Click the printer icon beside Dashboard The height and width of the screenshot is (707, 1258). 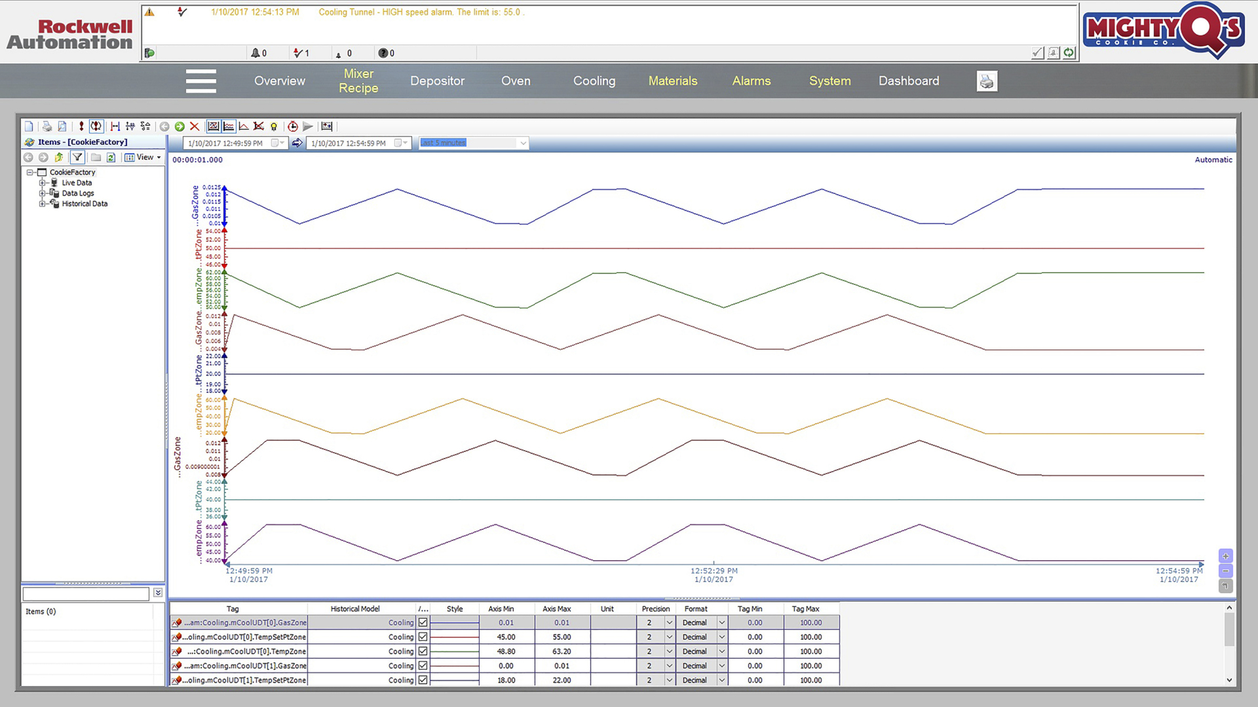(987, 81)
